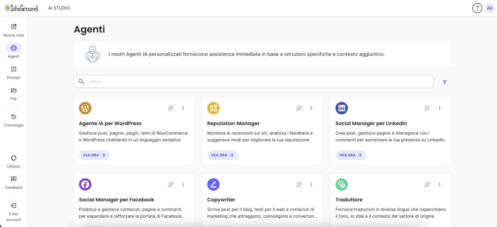
Task: Click the Reputation Manager agent icon
Action: pos(214,108)
